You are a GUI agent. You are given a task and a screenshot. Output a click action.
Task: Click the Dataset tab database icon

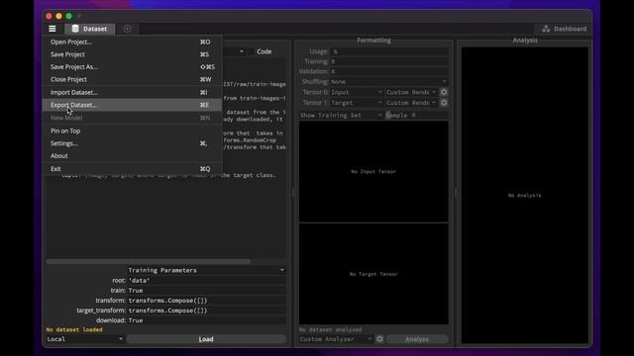(x=75, y=29)
